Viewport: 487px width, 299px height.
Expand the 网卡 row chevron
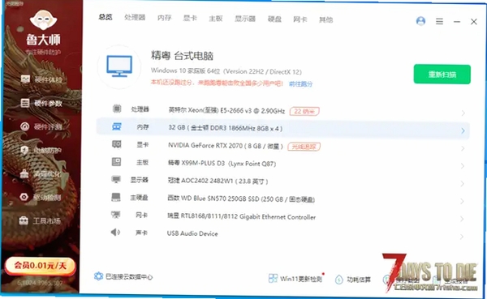pyautogui.click(x=462, y=219)
